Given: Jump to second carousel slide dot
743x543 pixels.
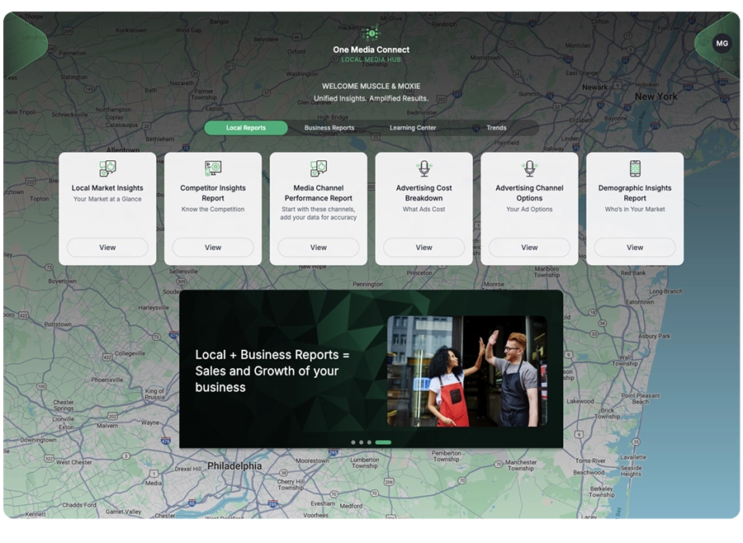Looking at the screenshot, I should [x=361, y=442].
